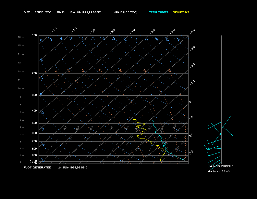Click the 100 pressure level label
257x199 pixels.
(34, 35)
